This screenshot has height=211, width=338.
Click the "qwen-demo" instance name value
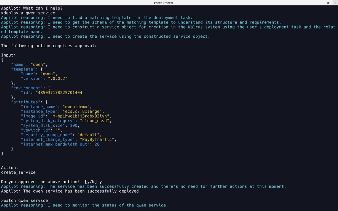coord(76,107)
